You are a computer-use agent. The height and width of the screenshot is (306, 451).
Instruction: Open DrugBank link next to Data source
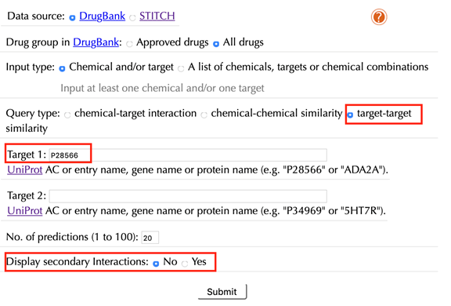tap(102, 16)
